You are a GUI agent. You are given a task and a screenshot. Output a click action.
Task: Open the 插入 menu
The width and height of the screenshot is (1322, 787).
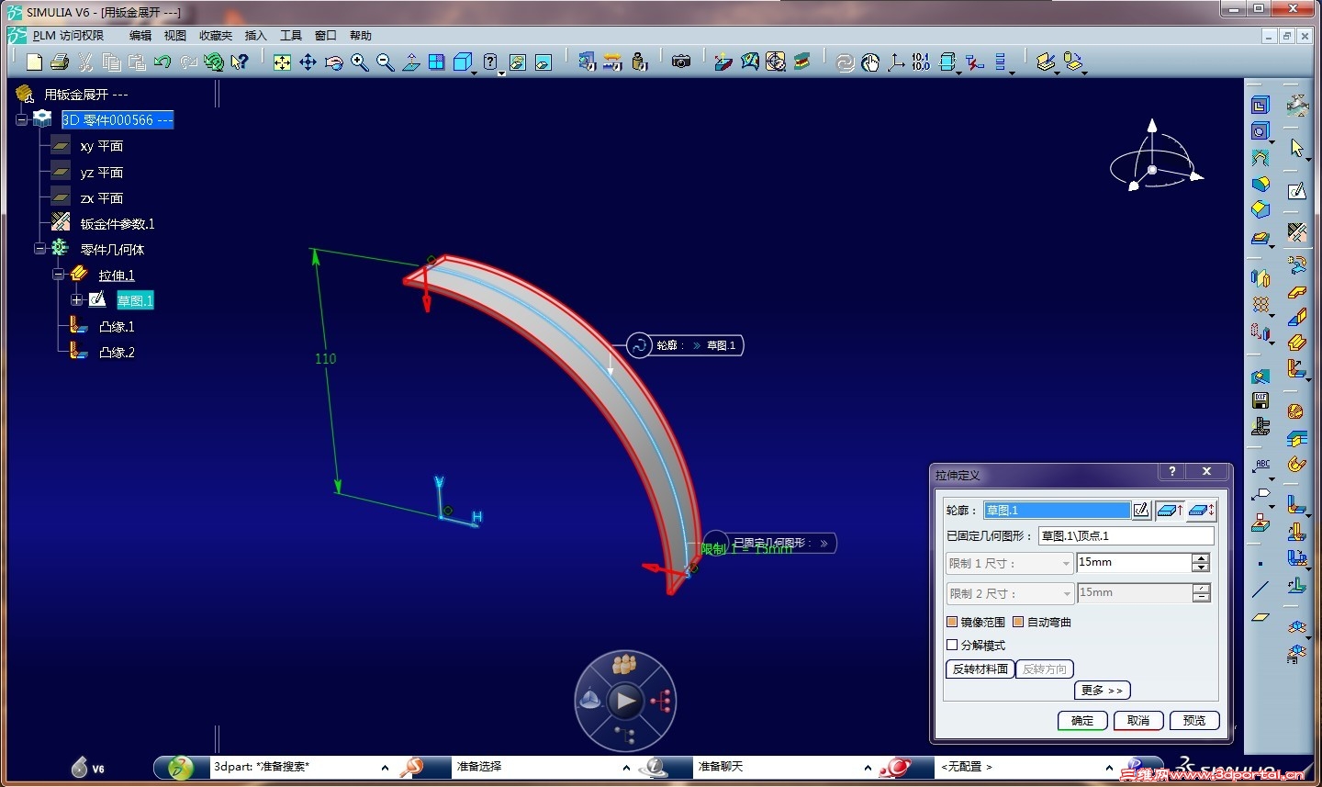[255, 36]
